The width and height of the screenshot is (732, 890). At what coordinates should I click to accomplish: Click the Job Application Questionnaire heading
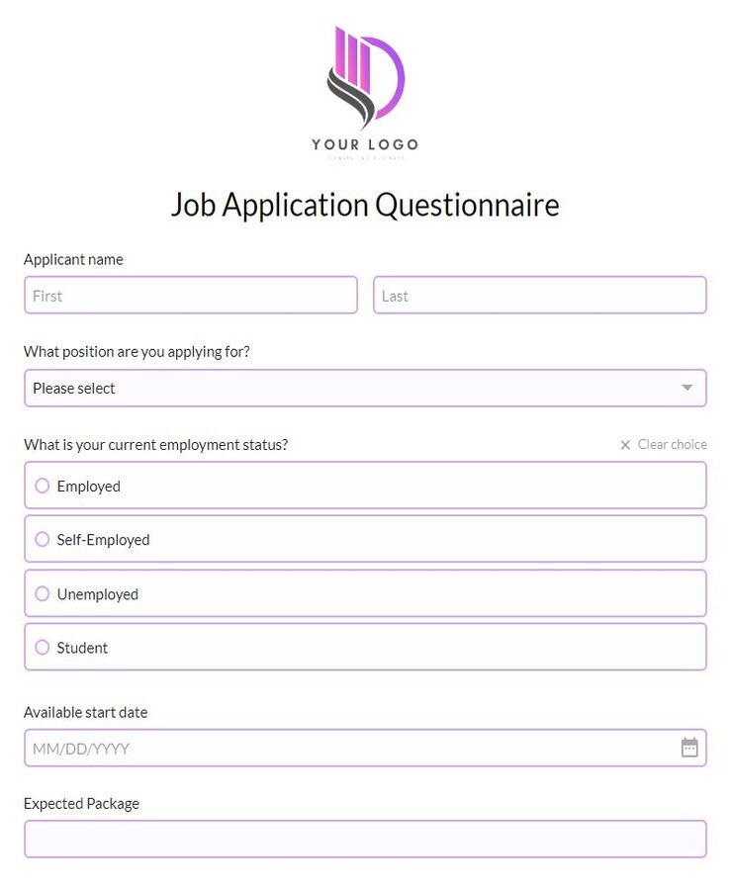click(365, 205)
